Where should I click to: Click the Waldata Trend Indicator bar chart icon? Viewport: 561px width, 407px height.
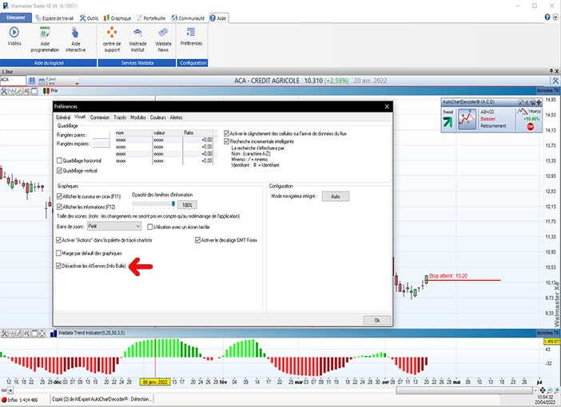click(54, 334)
